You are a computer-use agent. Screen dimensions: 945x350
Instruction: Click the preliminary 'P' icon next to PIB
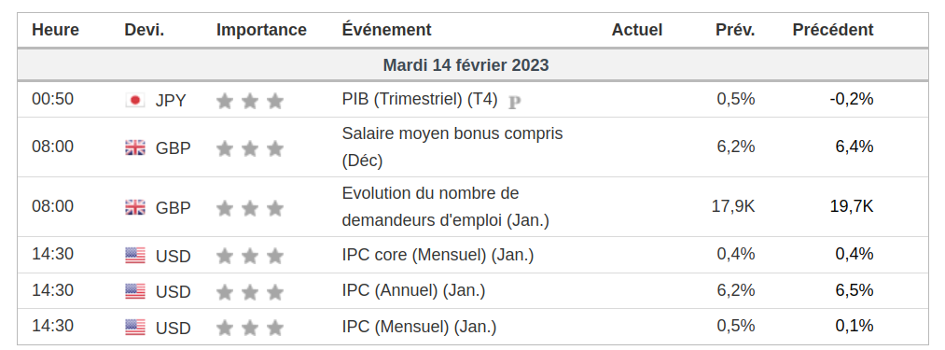point(514,103)
